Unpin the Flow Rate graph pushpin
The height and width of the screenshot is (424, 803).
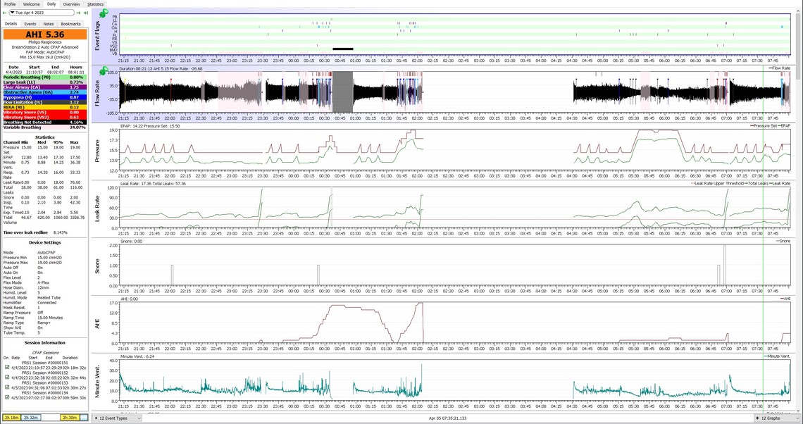click(104, 70)
